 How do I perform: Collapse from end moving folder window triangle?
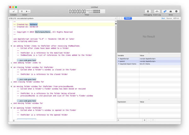(x=11, y=103)
